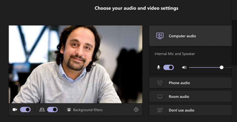
Task: Select the Computer audio option
Action: [x=190, y=36]
